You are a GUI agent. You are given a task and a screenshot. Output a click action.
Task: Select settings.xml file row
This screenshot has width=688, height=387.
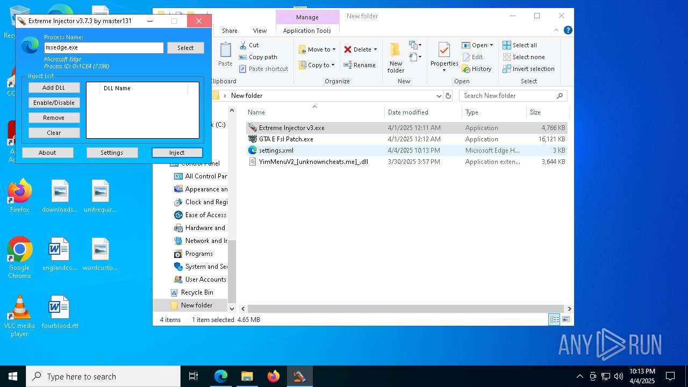point(407,150)
